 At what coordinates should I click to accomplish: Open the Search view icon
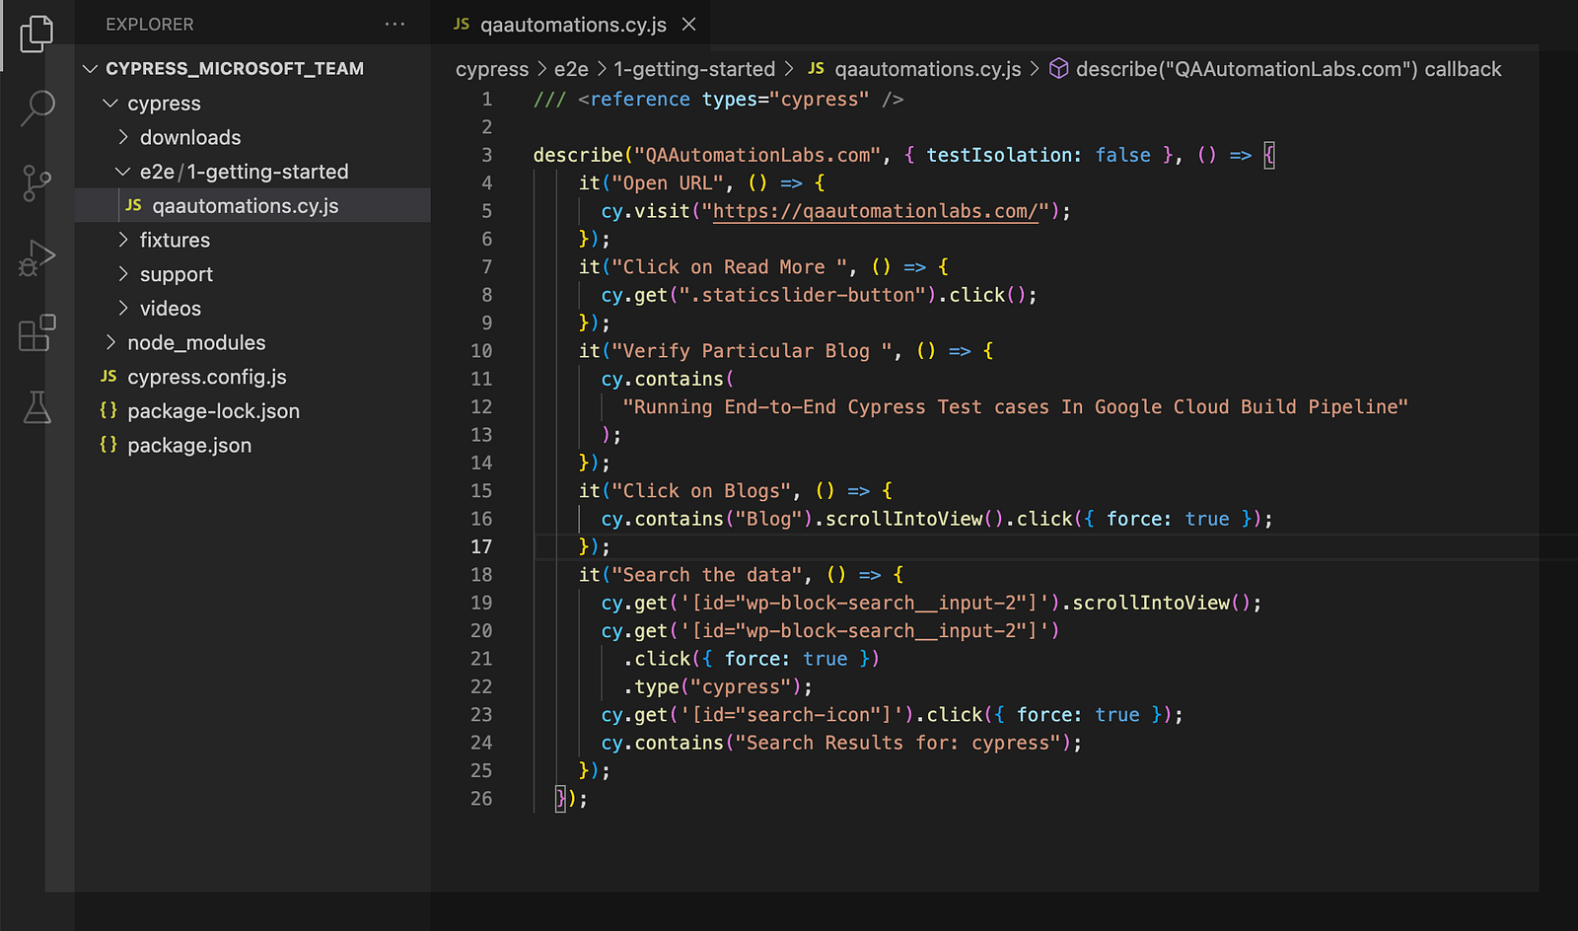coord(36,107)
